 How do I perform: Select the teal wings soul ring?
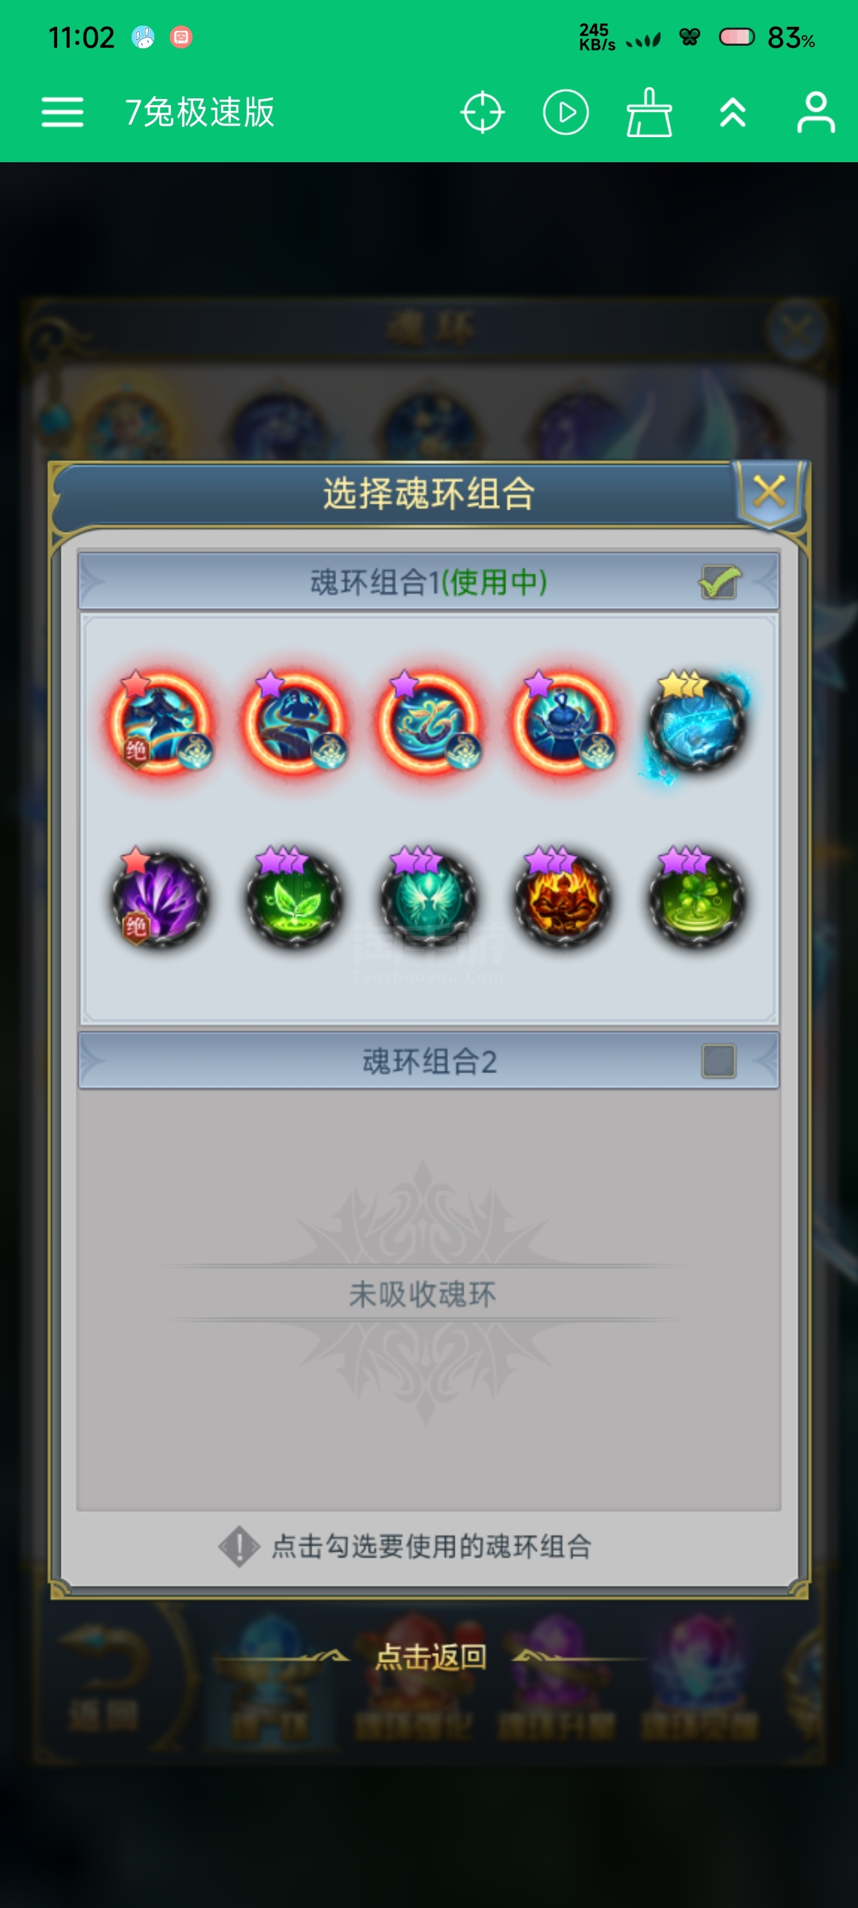point(428,899)
